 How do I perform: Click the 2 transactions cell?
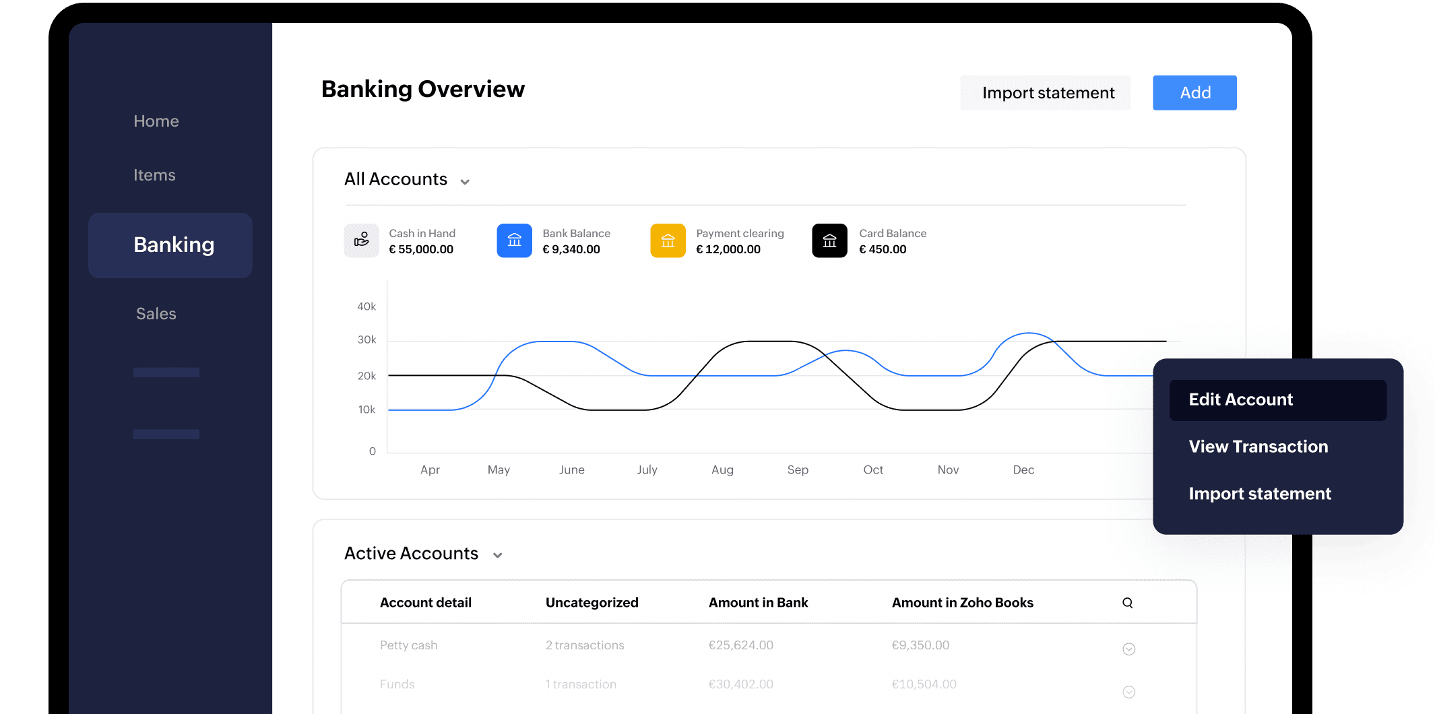pyautogui.click(x=585, y=645)
